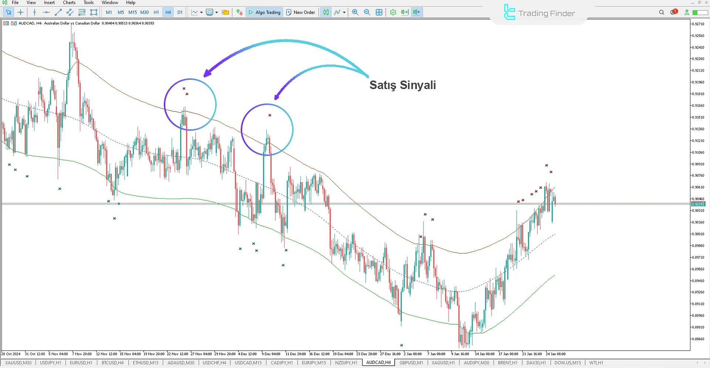This screenshot has width=710, height=368.
Task: Switch to the EURUSD,H1 chart tab
Action: 81,363
